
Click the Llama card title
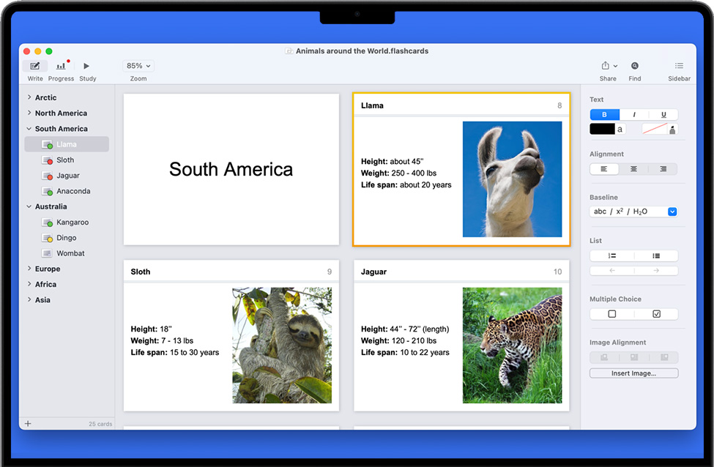click(372, 105)
